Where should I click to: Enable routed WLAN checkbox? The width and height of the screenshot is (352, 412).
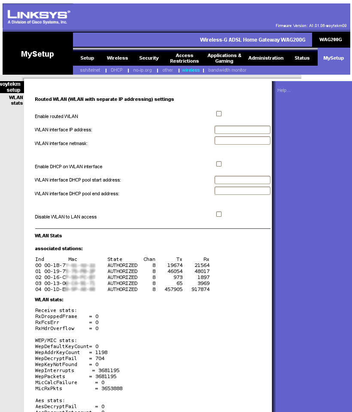(219, 114)
